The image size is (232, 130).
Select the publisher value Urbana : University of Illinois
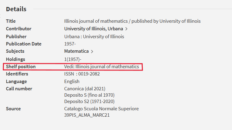pyautogui.click(x=94, y=36)
